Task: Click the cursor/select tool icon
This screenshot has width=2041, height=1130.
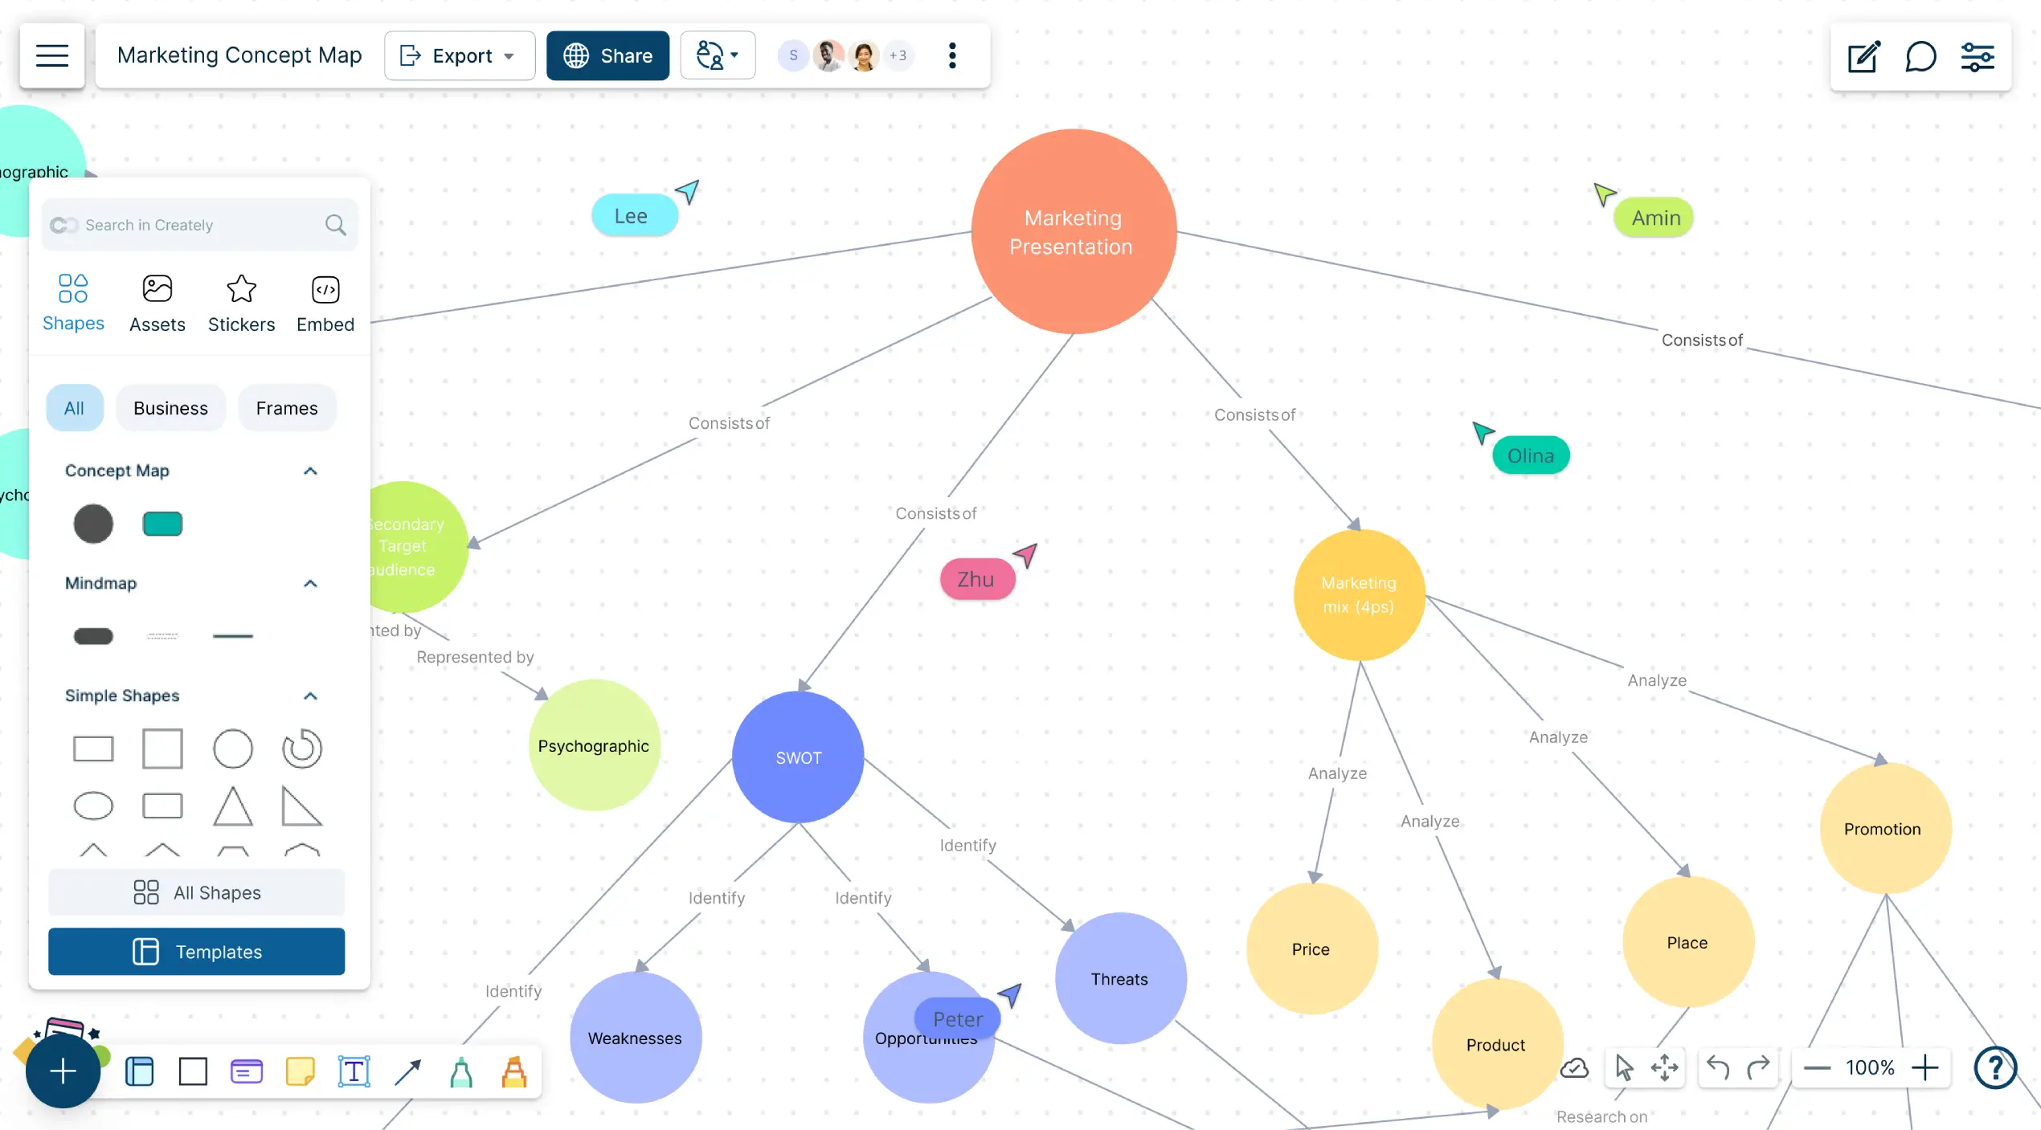Action: pos(1625,1067)
